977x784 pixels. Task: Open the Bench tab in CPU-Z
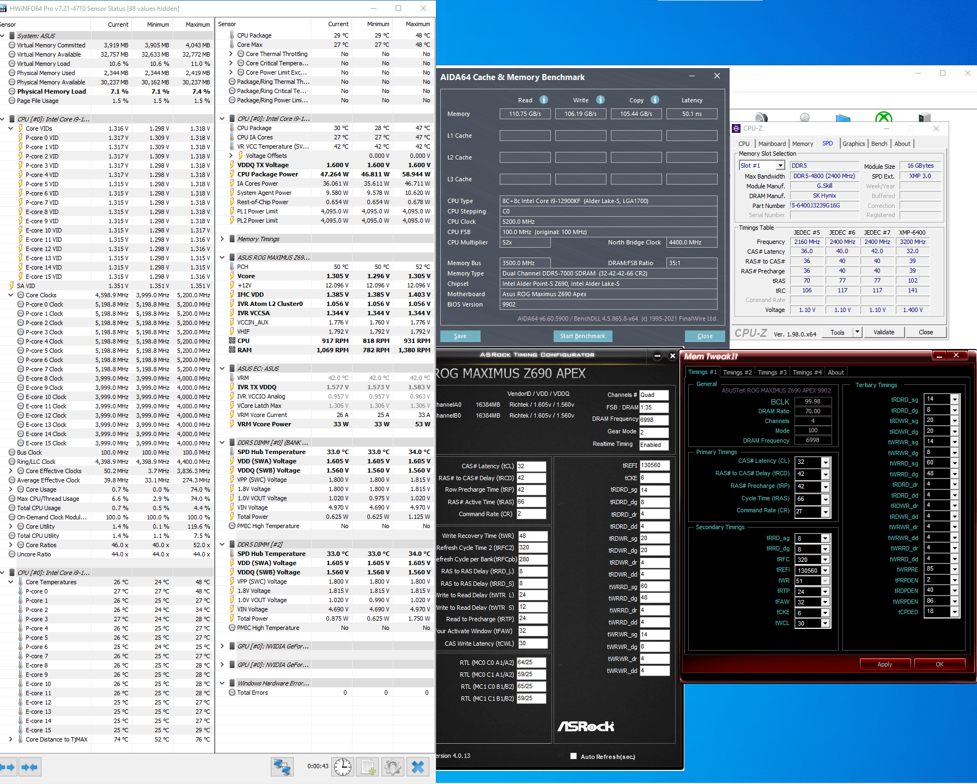879,144
